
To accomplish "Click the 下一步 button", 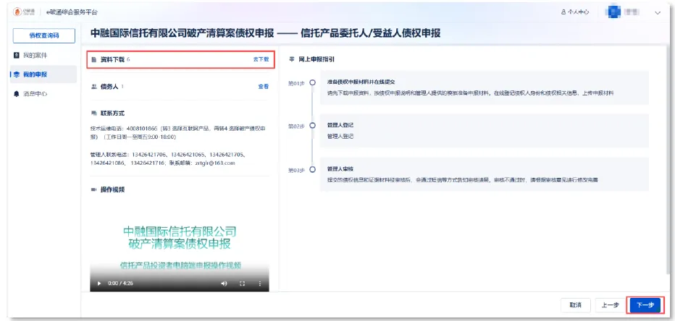I will coord(645,305).
